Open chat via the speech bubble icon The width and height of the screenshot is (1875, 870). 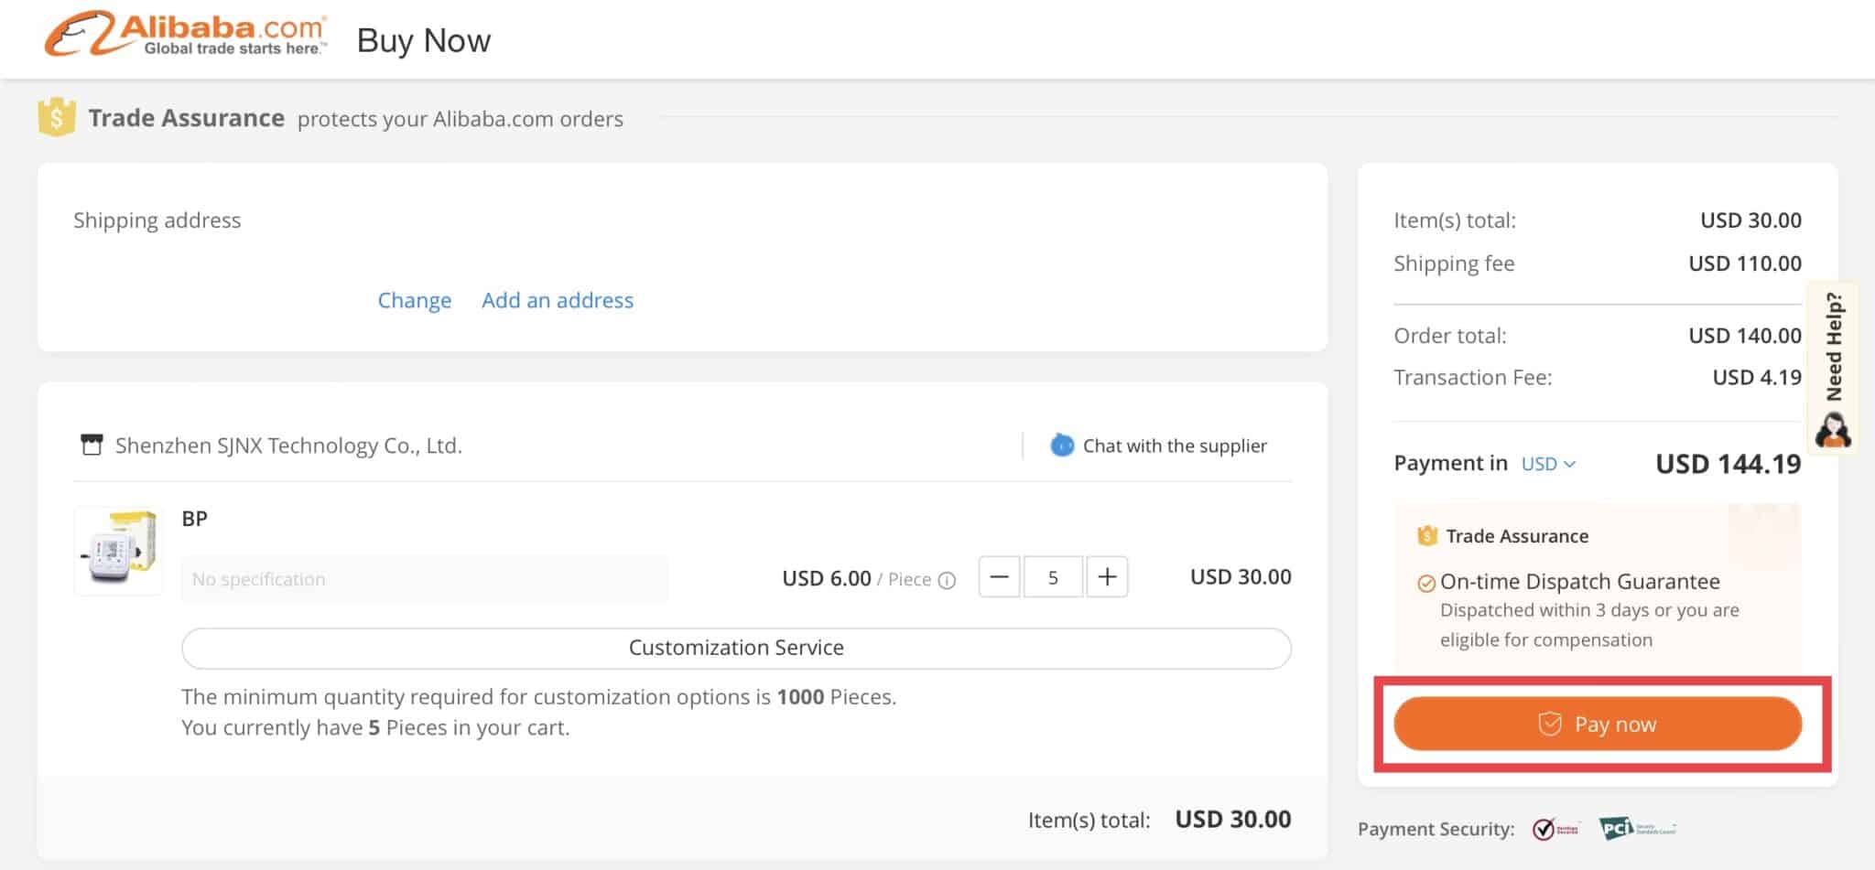pyautogui.click(x=1062, y=446)
